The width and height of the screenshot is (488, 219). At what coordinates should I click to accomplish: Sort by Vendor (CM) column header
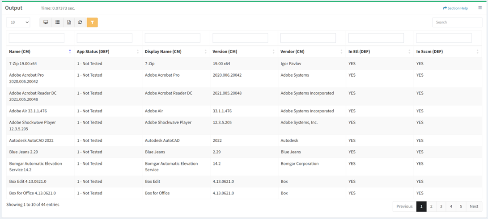[x=311, y=52]
